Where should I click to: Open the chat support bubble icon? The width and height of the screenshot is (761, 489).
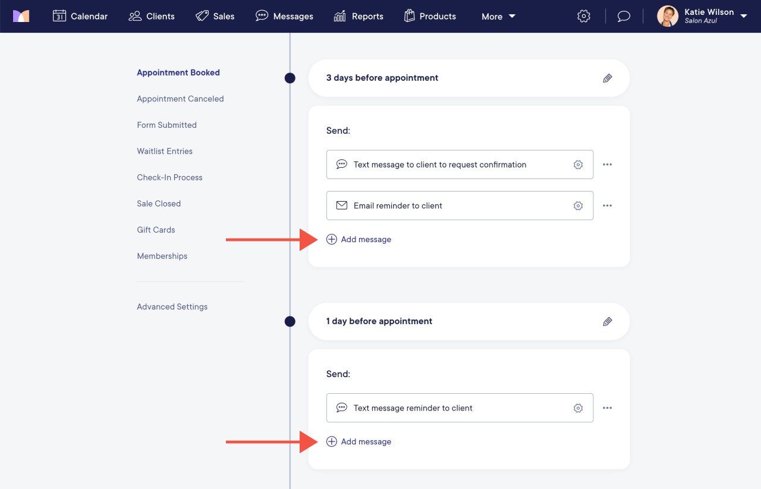(623, 16)
